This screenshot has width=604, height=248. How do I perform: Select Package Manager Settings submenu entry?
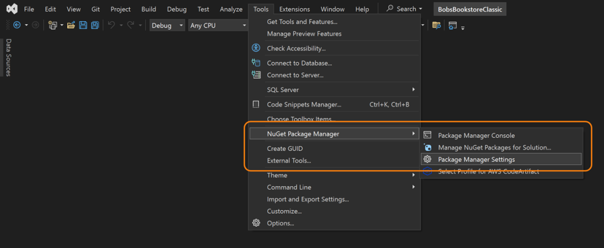point(501,159)
